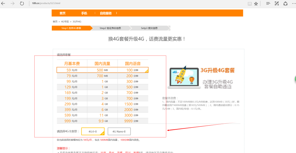Choose the 199元/月 3GB plan row
The image size is (296, 153).
point(102,98)
